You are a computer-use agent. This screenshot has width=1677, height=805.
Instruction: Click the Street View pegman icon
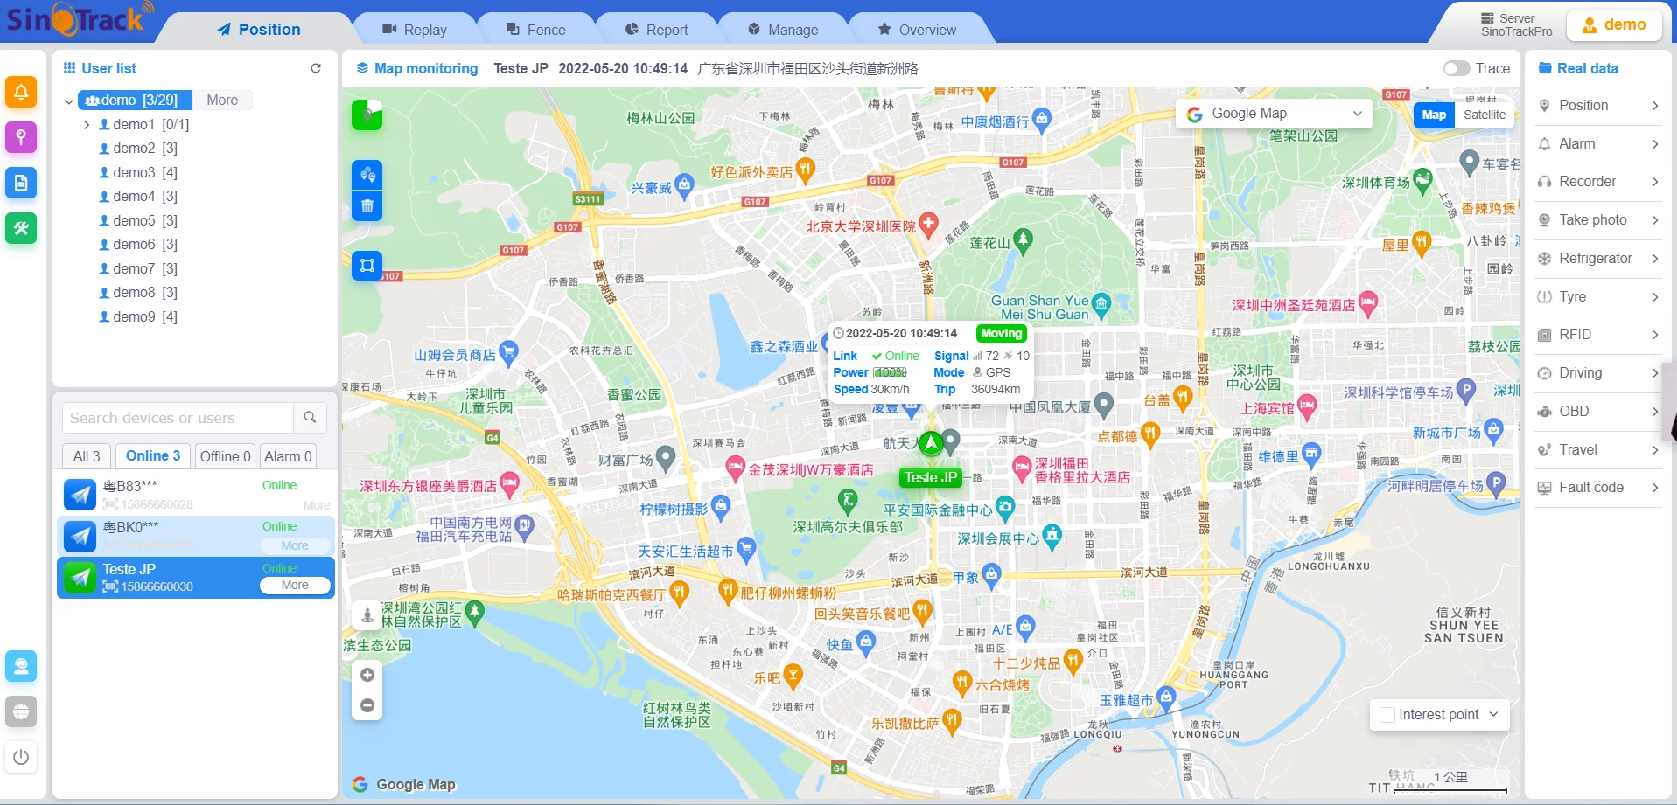(x=367, y=615)
